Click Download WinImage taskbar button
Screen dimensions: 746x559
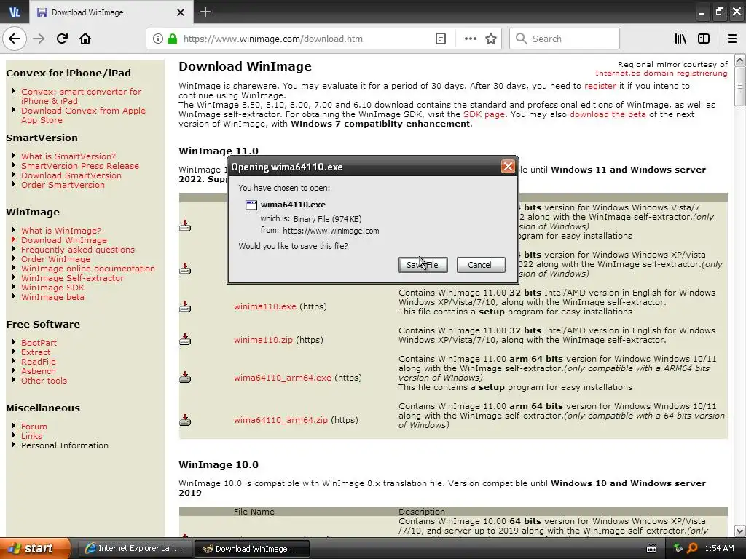252,549
